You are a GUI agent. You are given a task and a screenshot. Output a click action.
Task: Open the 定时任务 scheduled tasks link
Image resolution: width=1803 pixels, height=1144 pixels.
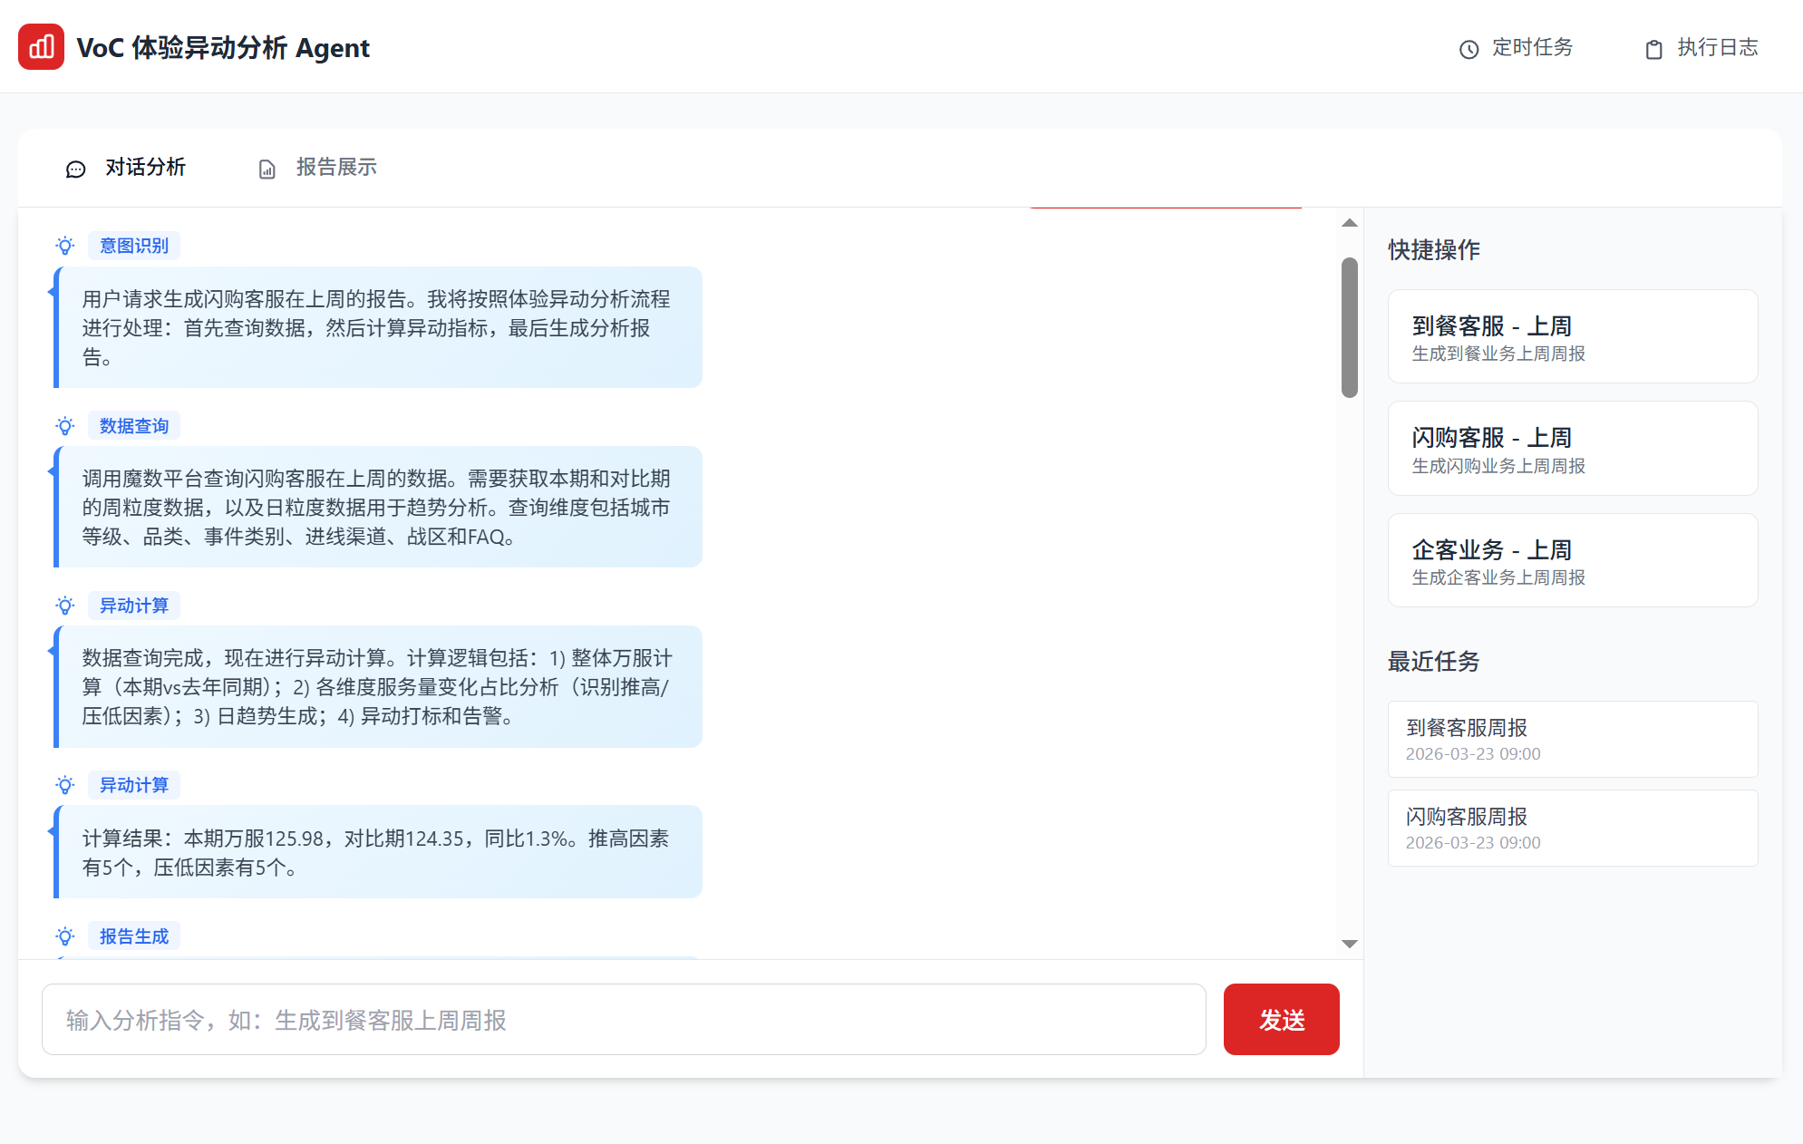coord(1516,48)
